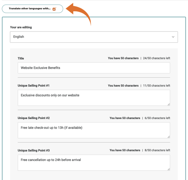Focus the Title input field
Screen dimensions: 188x180
[94, 68]
